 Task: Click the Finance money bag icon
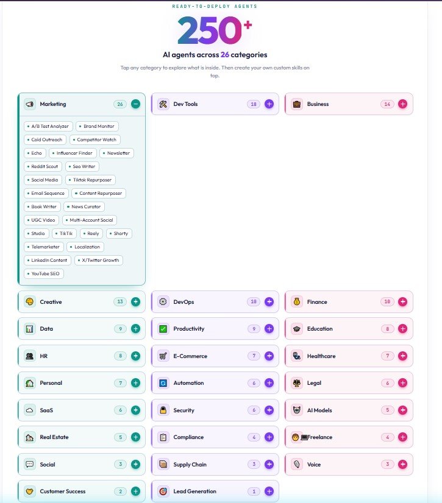297,302
